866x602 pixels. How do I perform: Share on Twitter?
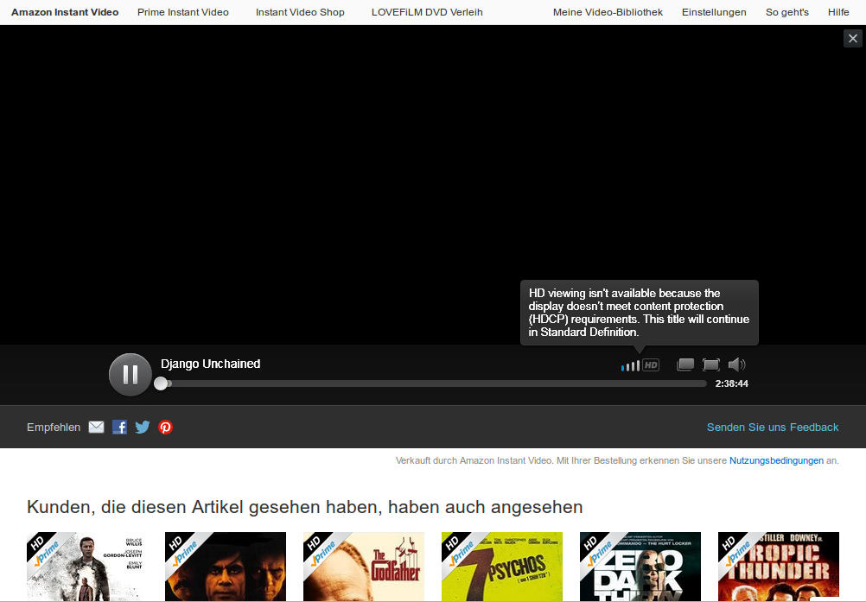tap(143, 427)
